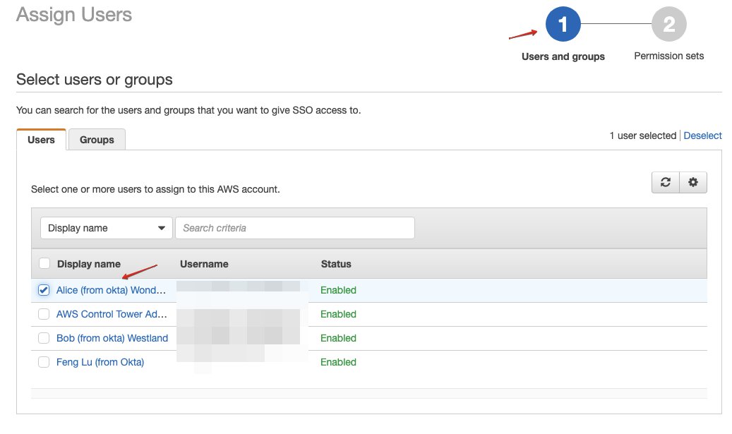Check Bob (from okta) Westland checkbox
Viewport: 732px width, 434px height.
click(44, 338)
